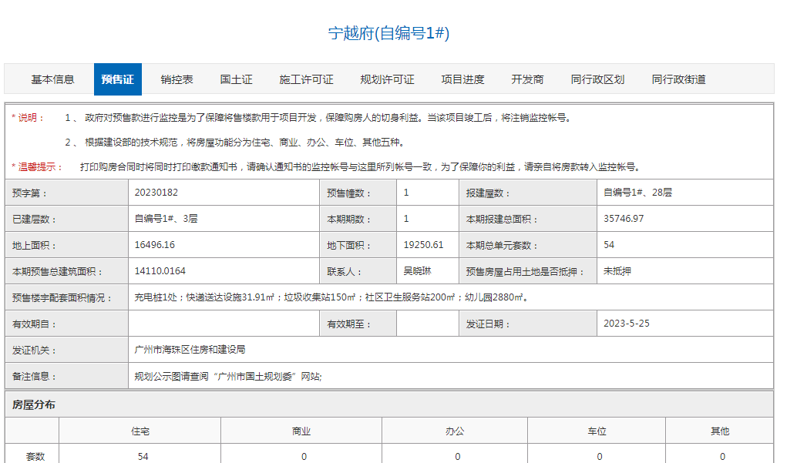The height and width of the screenshot is (463, 787).
Task: 打开施工许可证标签页
Action: tap(305, 78)
